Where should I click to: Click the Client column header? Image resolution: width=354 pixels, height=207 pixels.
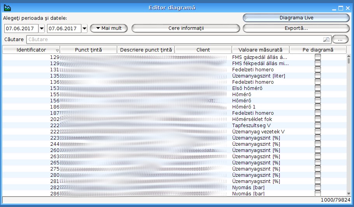click(203, 50)
